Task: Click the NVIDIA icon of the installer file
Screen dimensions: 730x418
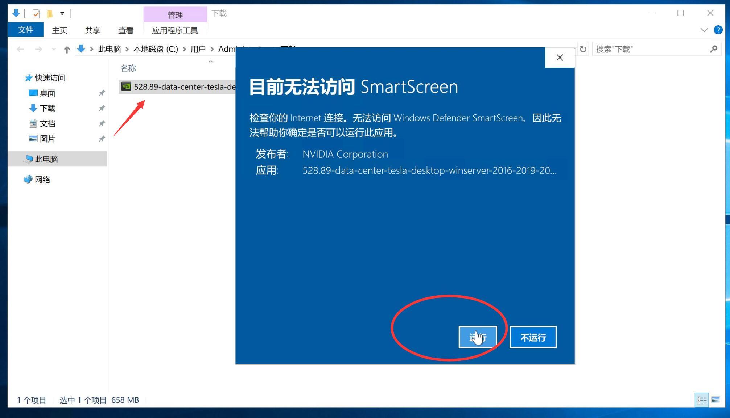Action: pyautogui.click(x=126, y=86)
